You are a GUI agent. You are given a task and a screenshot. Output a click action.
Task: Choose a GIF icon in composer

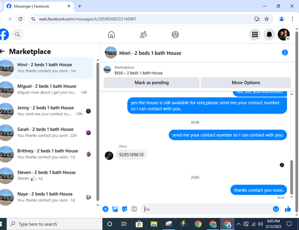[134, 209]
